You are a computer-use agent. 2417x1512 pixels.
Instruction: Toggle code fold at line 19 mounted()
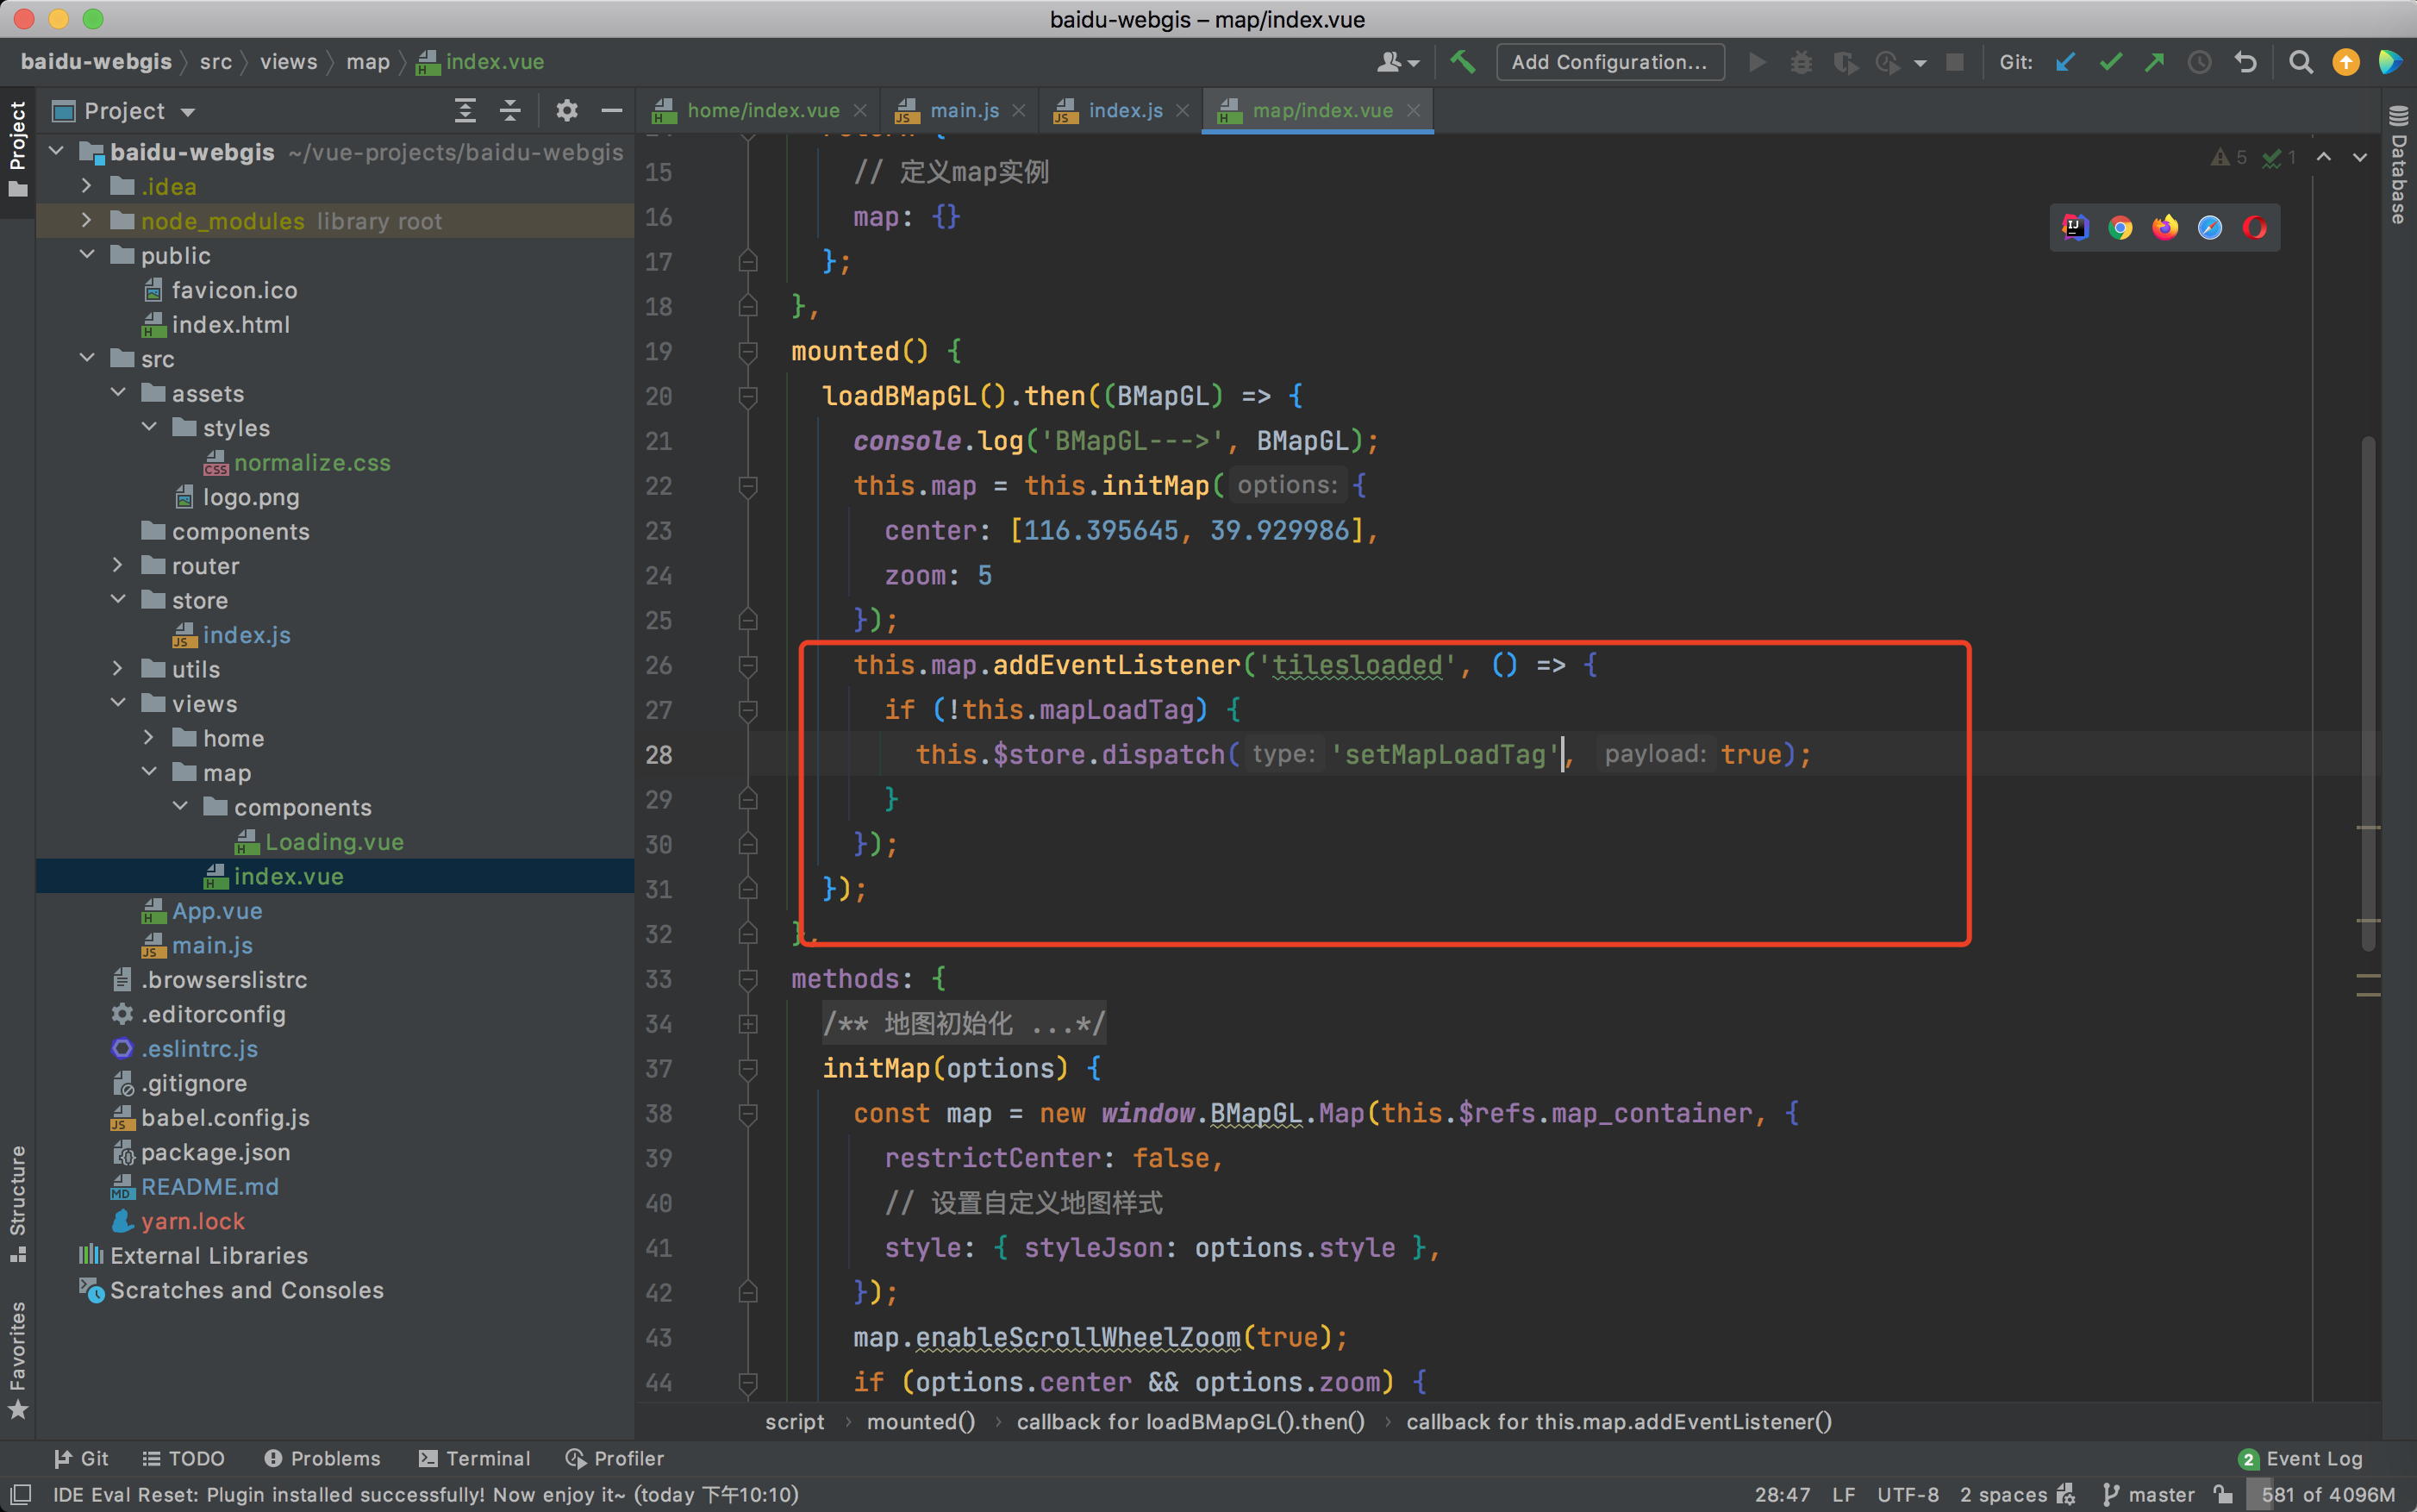pos(747,351)
